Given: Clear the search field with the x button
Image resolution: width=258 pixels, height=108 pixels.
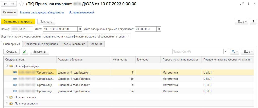Looking at the screenshot, I should [226, 52].
